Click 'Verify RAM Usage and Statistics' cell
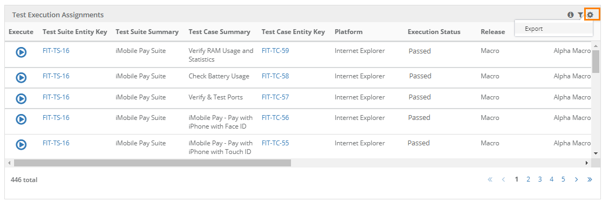 click(221, 55)
